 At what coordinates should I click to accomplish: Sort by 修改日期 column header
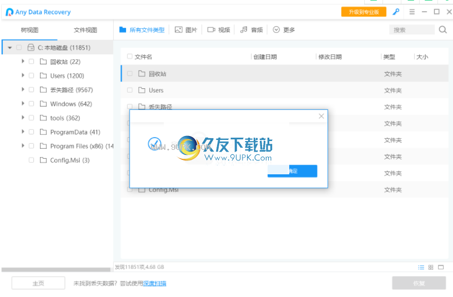point(330,57)
